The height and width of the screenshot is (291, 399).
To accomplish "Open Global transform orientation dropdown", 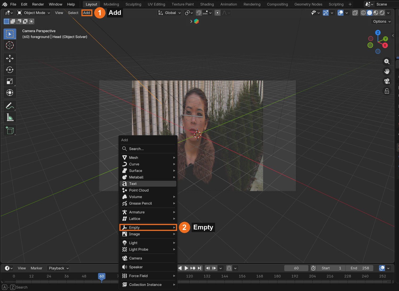I will pyautogui.click(x=169, y=13).
